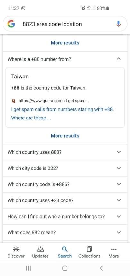
Task: Open the Collections tab
Action: [89, 252]
